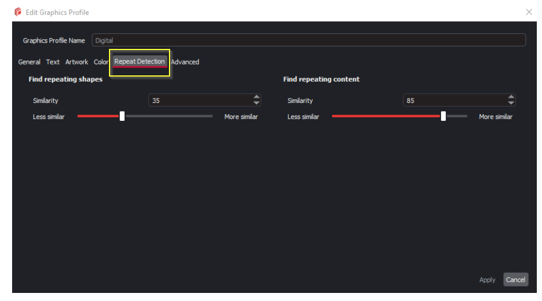Click the repeating shapes slider handle
This screenshot has height=301, width=542.
point(122,116)
